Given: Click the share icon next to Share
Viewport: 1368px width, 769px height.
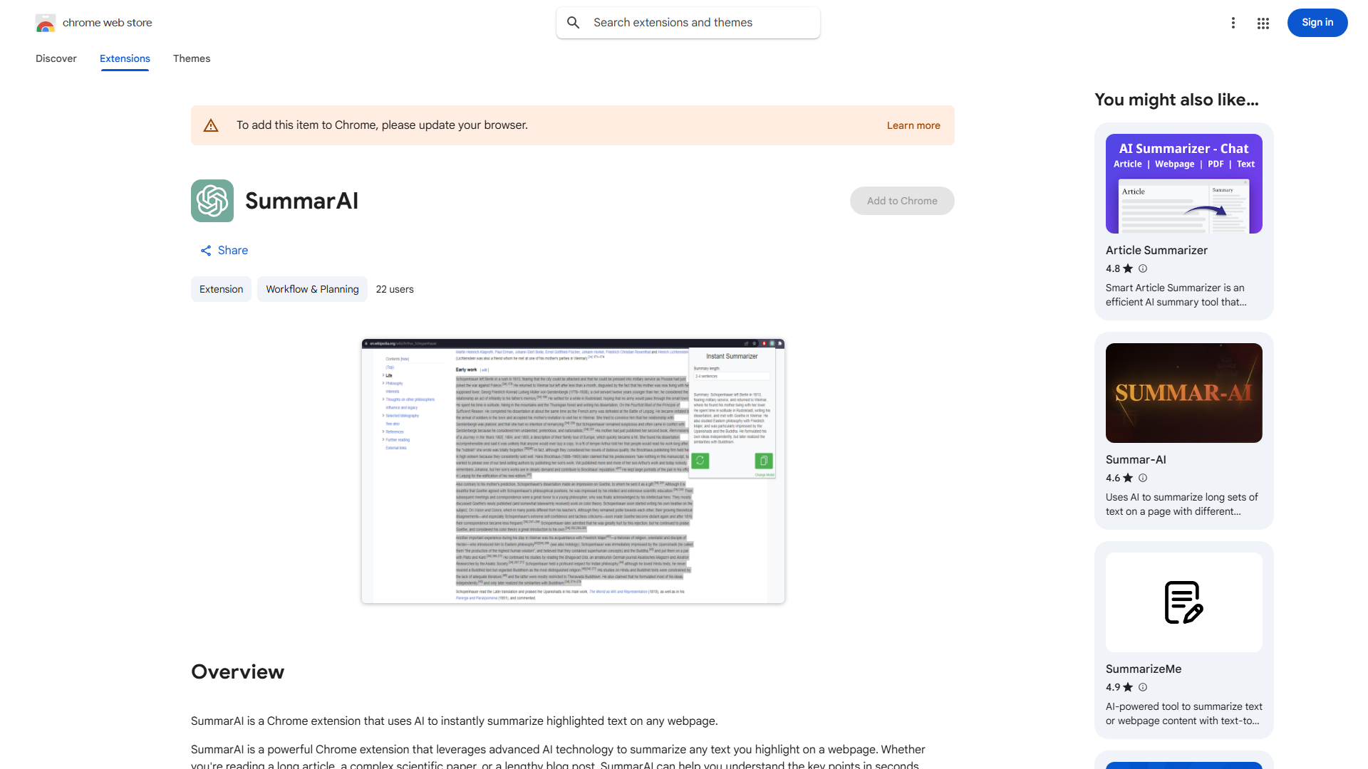Looking at the screenshot, I should [206, 251].
